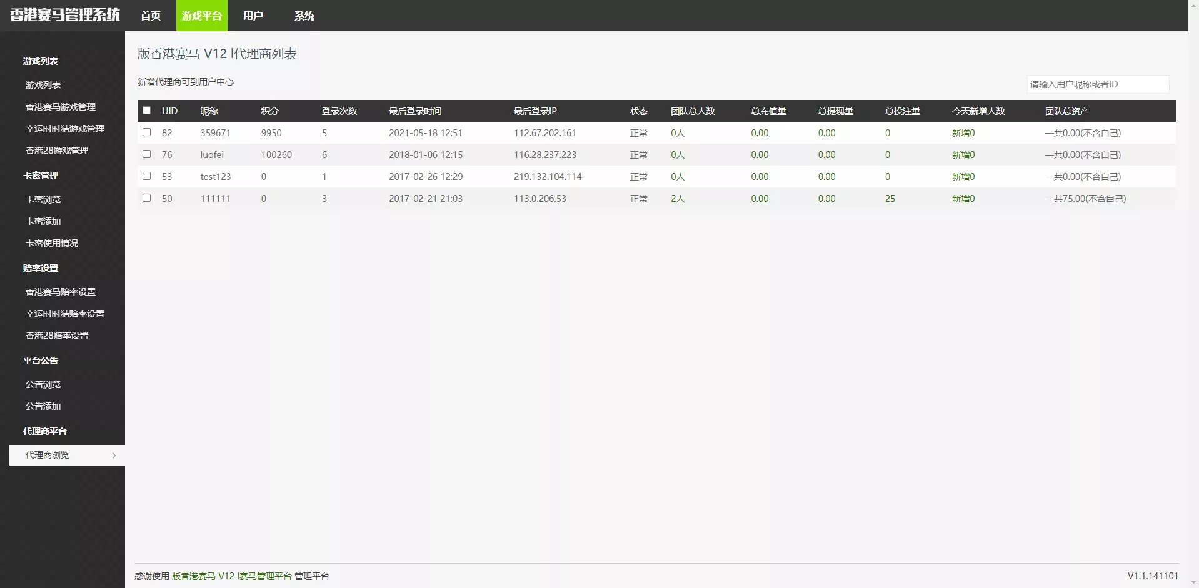This screenshot has width=1199, height=588.
Task: Go to the 系统 menu
Action: pos(304,16)
